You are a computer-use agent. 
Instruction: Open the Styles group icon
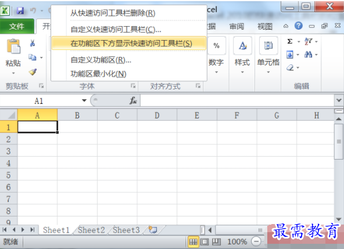(x=242, y=46)
